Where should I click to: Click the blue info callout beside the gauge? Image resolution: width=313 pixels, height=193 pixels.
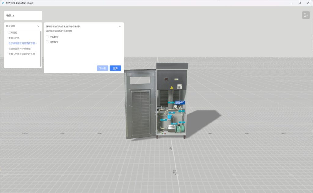181,103
